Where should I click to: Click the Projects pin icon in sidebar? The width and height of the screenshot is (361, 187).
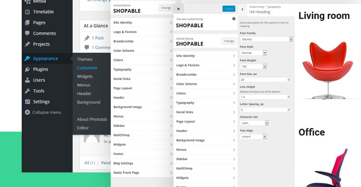[27, 44]
